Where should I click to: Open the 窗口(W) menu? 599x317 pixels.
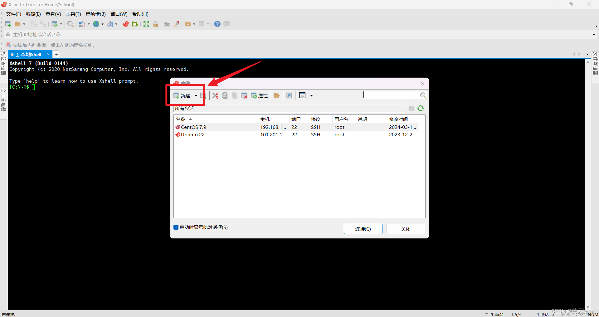[x=119, y=14]
